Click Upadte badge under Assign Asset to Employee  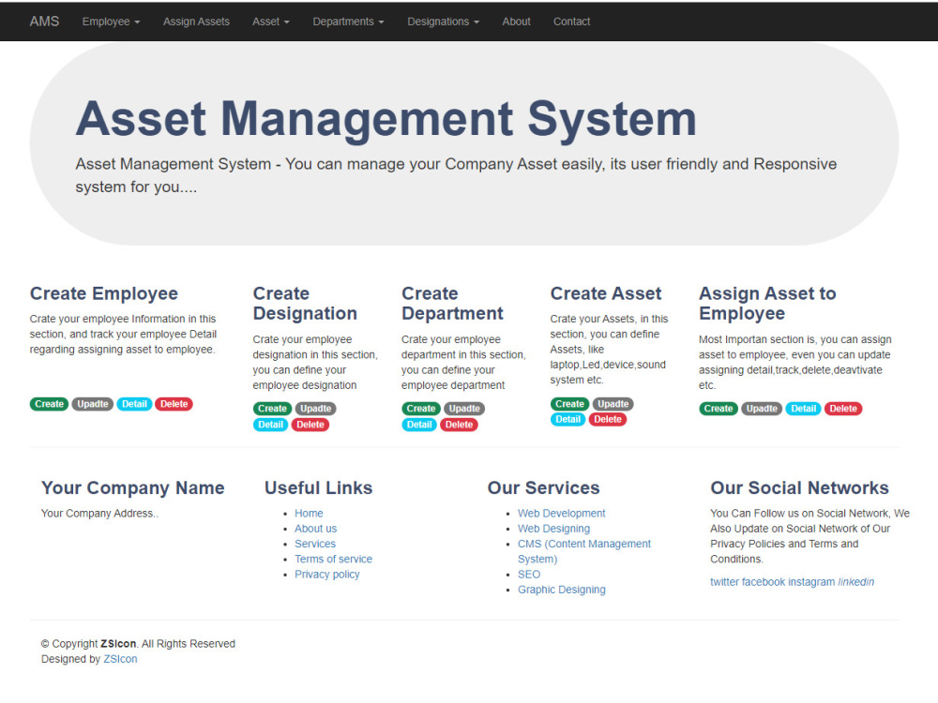(x=762, y=409)
